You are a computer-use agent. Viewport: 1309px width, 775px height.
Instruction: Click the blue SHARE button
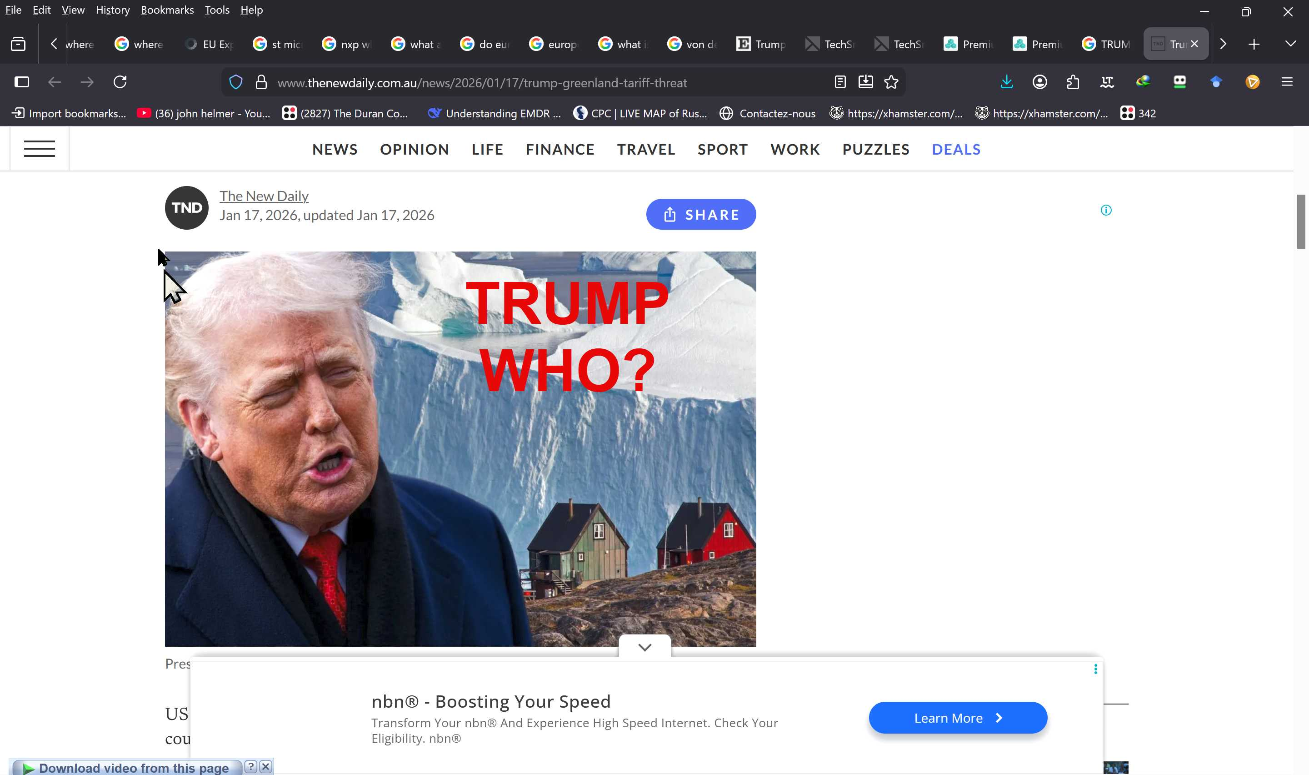(x=701, y=215)
